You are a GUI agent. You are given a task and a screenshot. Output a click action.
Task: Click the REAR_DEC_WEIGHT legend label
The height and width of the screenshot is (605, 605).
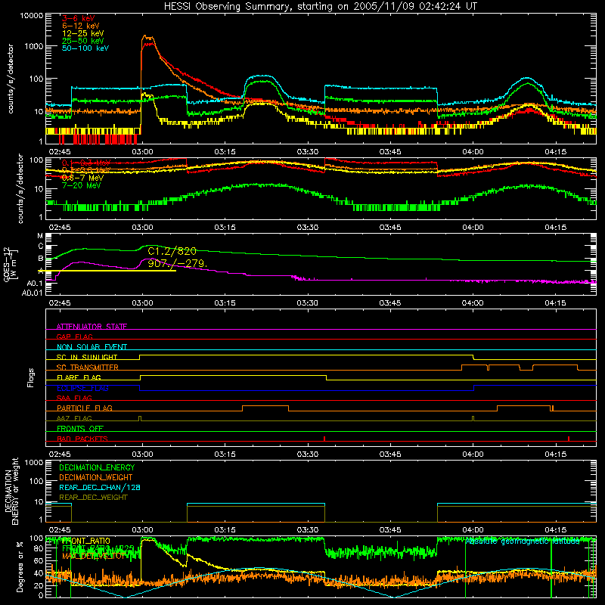[x=93, y=498]
